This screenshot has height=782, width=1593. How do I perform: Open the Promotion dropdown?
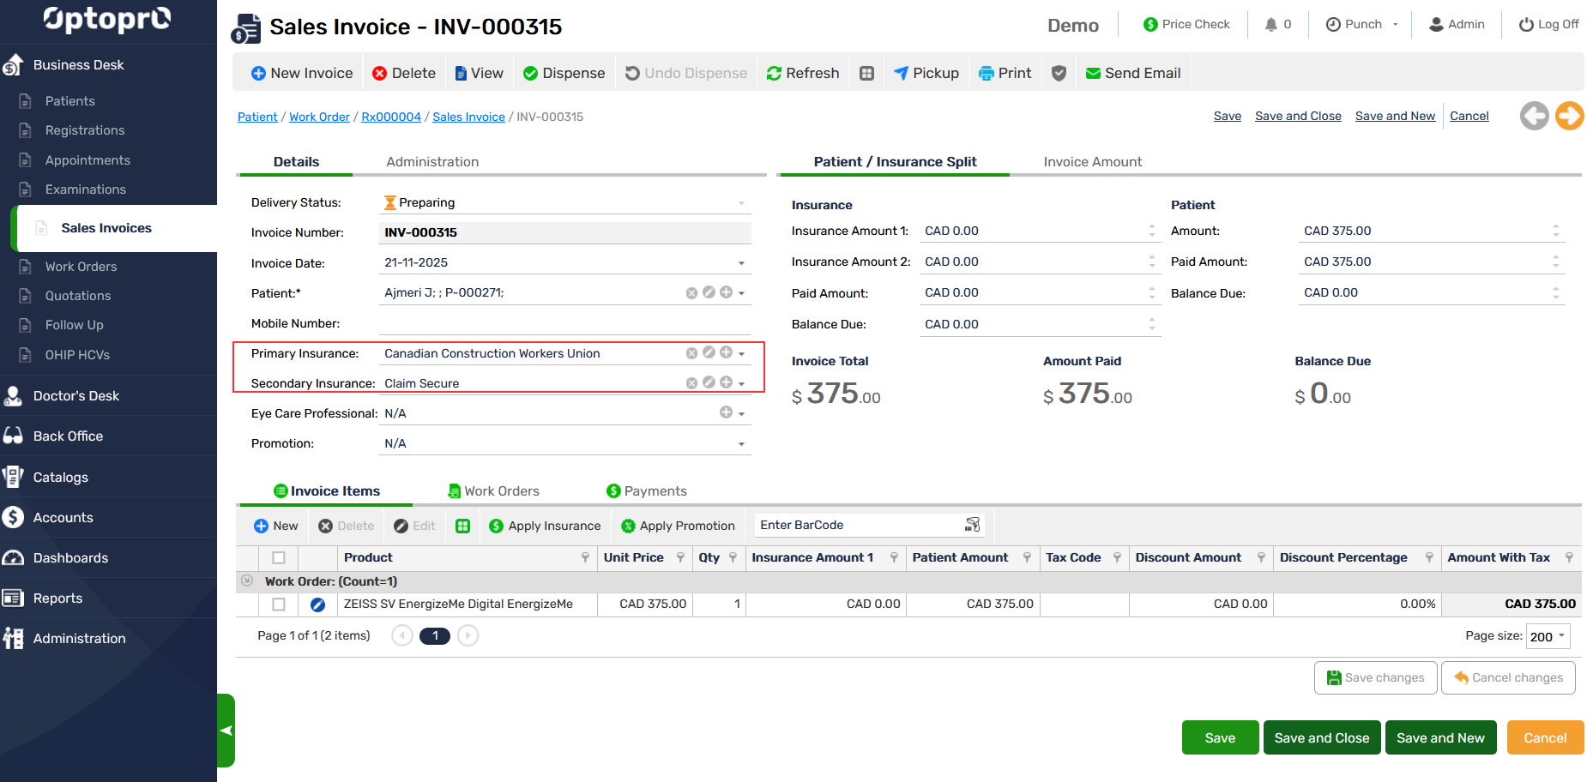pos(741,444)
